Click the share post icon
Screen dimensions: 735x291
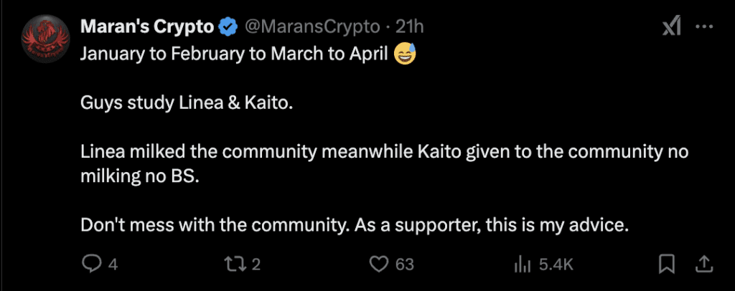(704, 264)
